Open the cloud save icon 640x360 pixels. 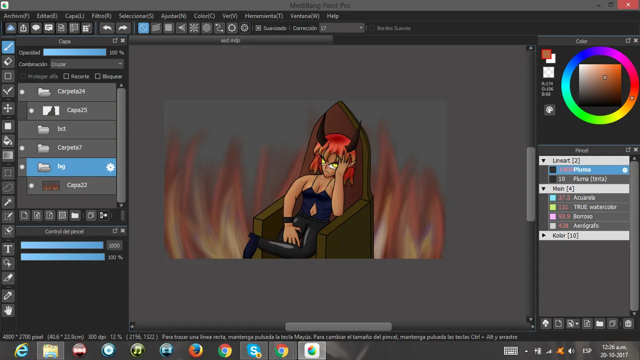(x=10, y=28)
